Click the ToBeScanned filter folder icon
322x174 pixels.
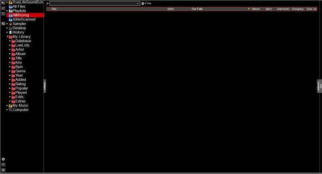[10, 19]
